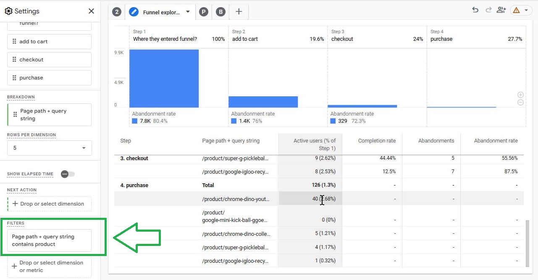Click the Step 1 funnel bar
The image size is (538, 280).
(x=164, y=79)
